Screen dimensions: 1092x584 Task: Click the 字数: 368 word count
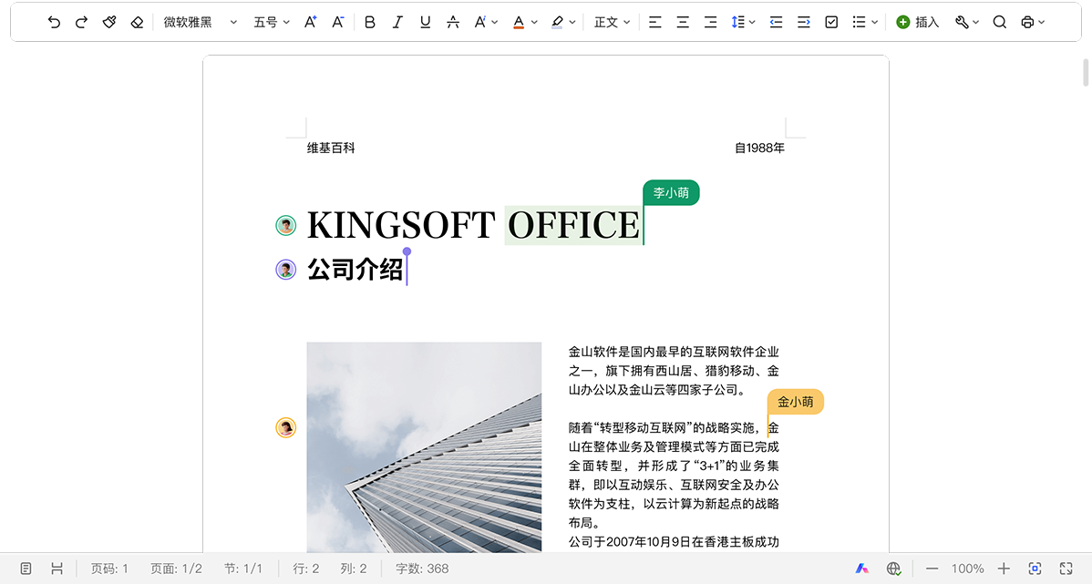click(x=422, y=569)
